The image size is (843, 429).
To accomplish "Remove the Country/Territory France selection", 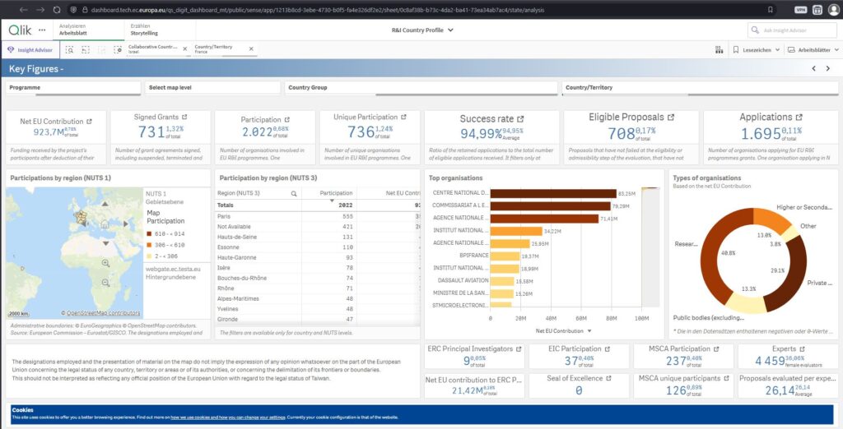I will tap(250, 49).
